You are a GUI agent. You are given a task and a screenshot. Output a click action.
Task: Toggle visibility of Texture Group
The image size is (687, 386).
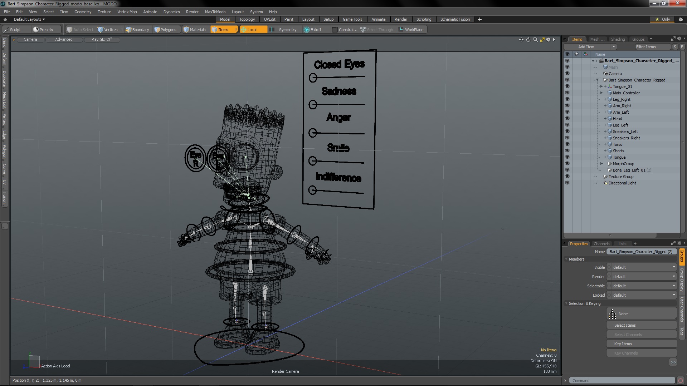coord(567,177)
